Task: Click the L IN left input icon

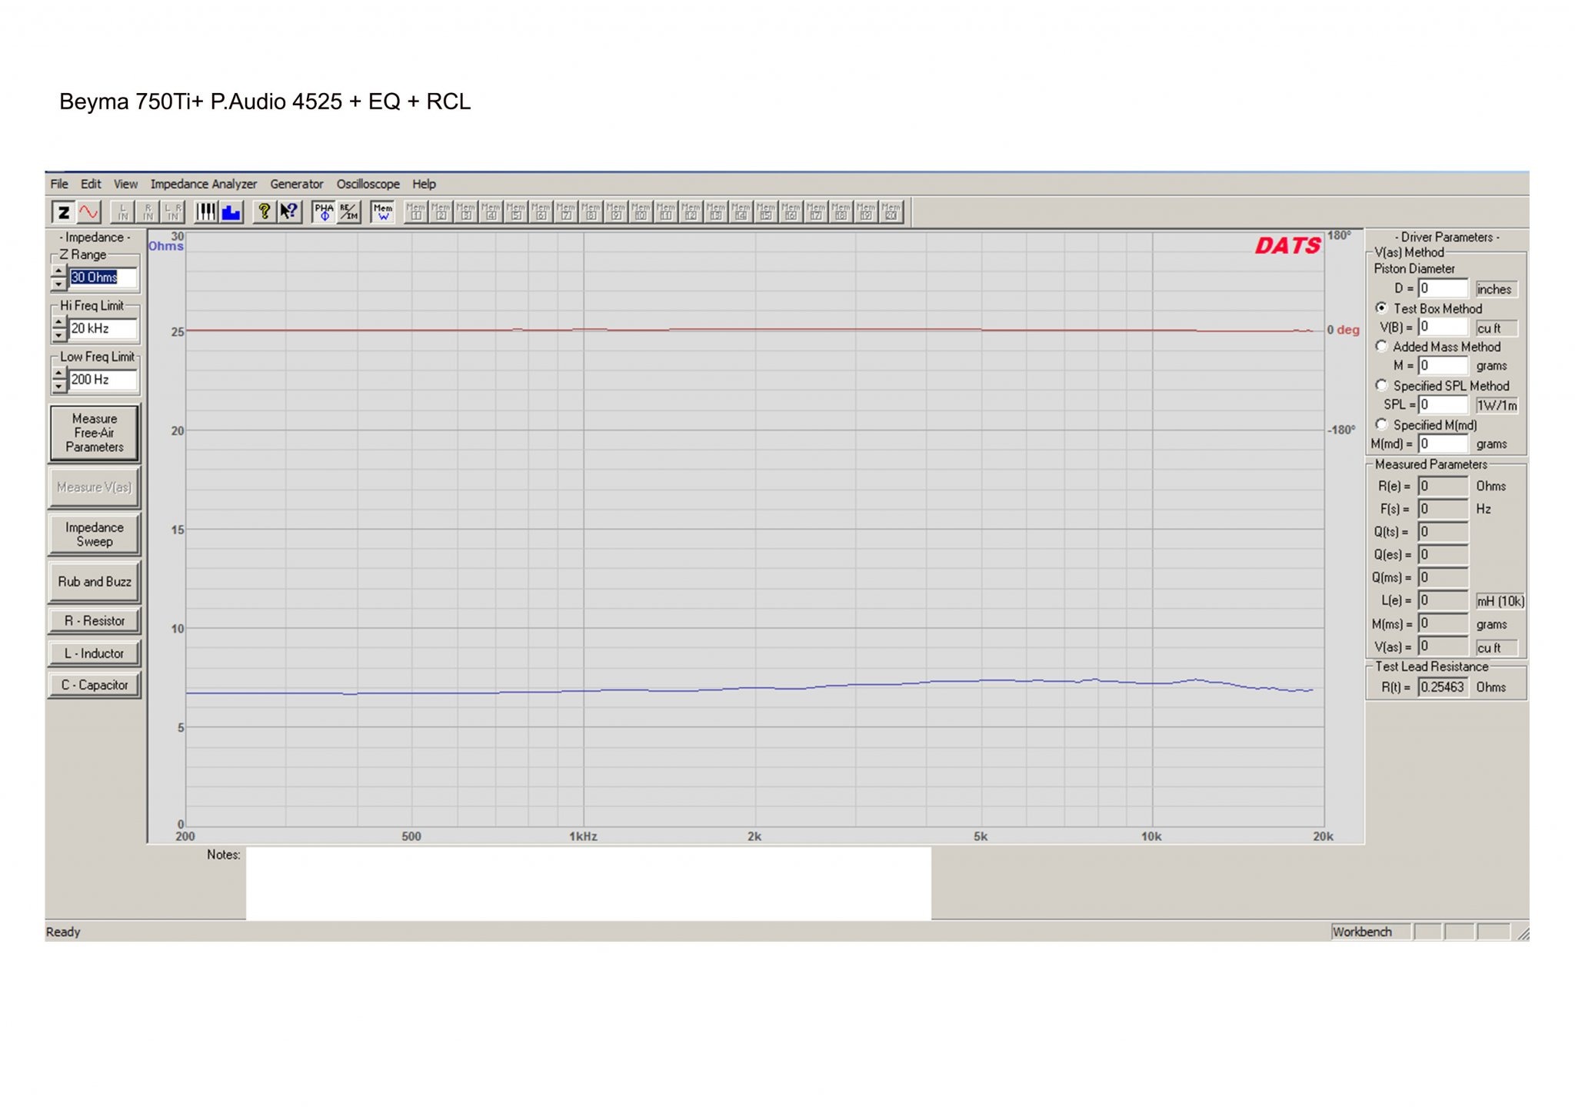Action: coord(123,212)
